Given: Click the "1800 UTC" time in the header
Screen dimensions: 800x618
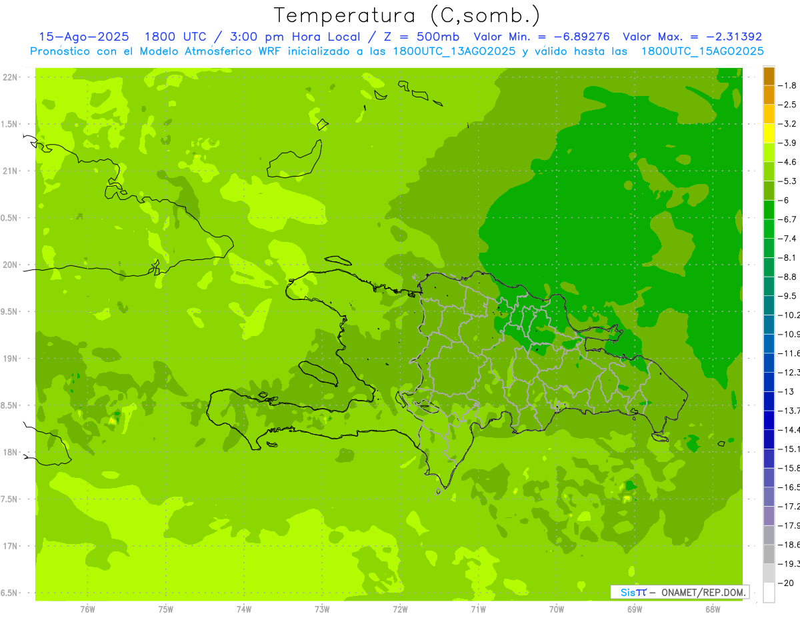Looking at the screenshot, I should click(x=176, y=37).
